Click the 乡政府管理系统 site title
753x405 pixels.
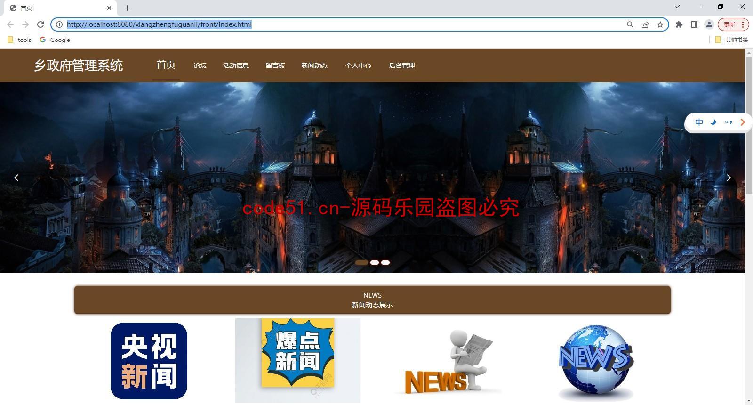[79, 65]
